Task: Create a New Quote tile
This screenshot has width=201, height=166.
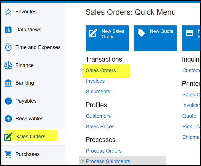Action: point(155,38)
